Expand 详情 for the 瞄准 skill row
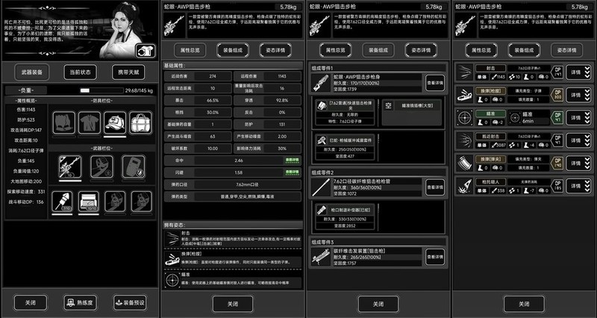 579,118
